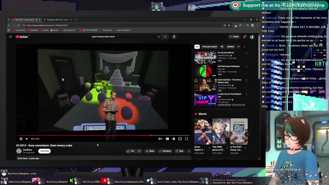This screenshot has height=185, width=329.
Task: Open the Everyone disliked it bookmark
Action: click(x=122, y=30)
